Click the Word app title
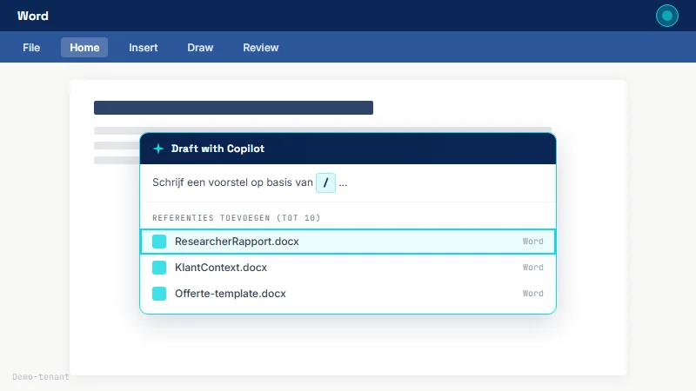 coord(33,16)
